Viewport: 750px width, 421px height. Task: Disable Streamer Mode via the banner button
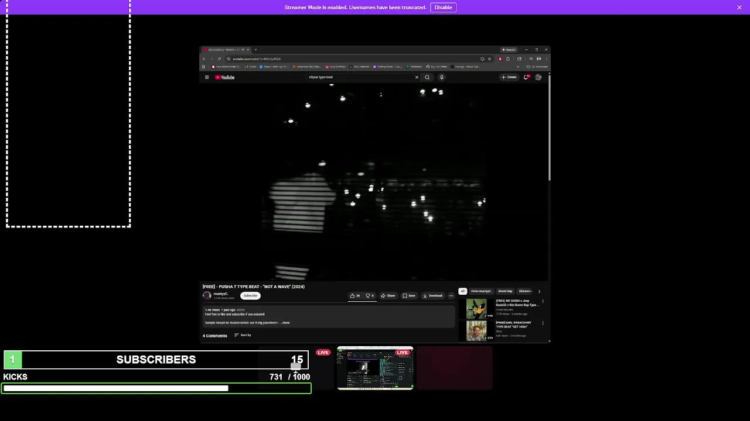443,8
